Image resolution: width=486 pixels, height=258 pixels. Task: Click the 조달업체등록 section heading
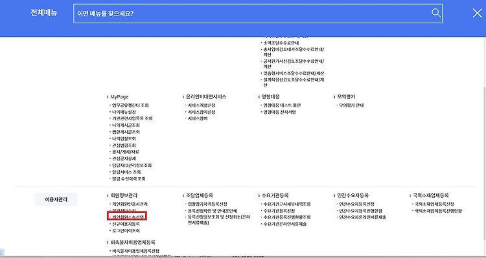[200, 195]
